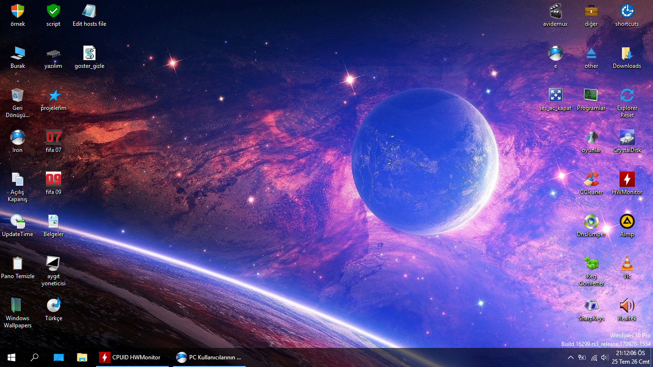Click the blue screen icon in taskbar
This screenshot has height=367, width=653.
click(58, 357)
